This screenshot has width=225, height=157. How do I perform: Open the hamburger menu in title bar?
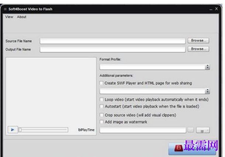click(x=5, y=9)
